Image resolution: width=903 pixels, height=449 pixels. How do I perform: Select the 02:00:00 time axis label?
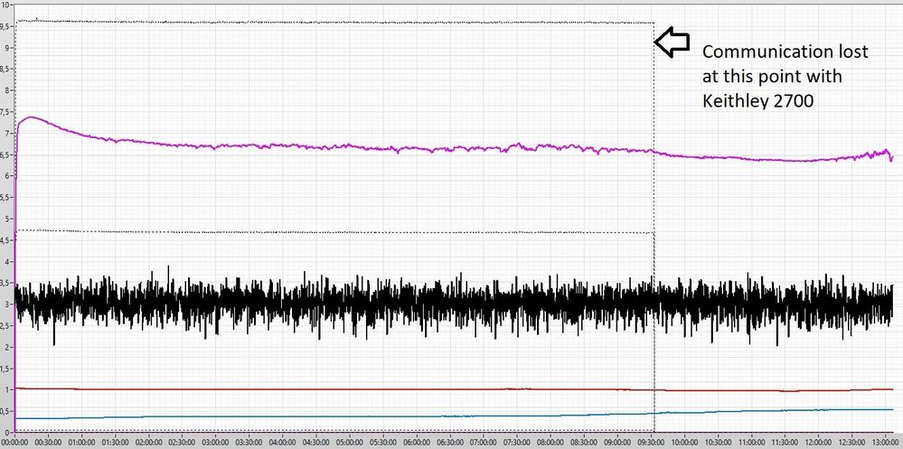coord(148,444)
